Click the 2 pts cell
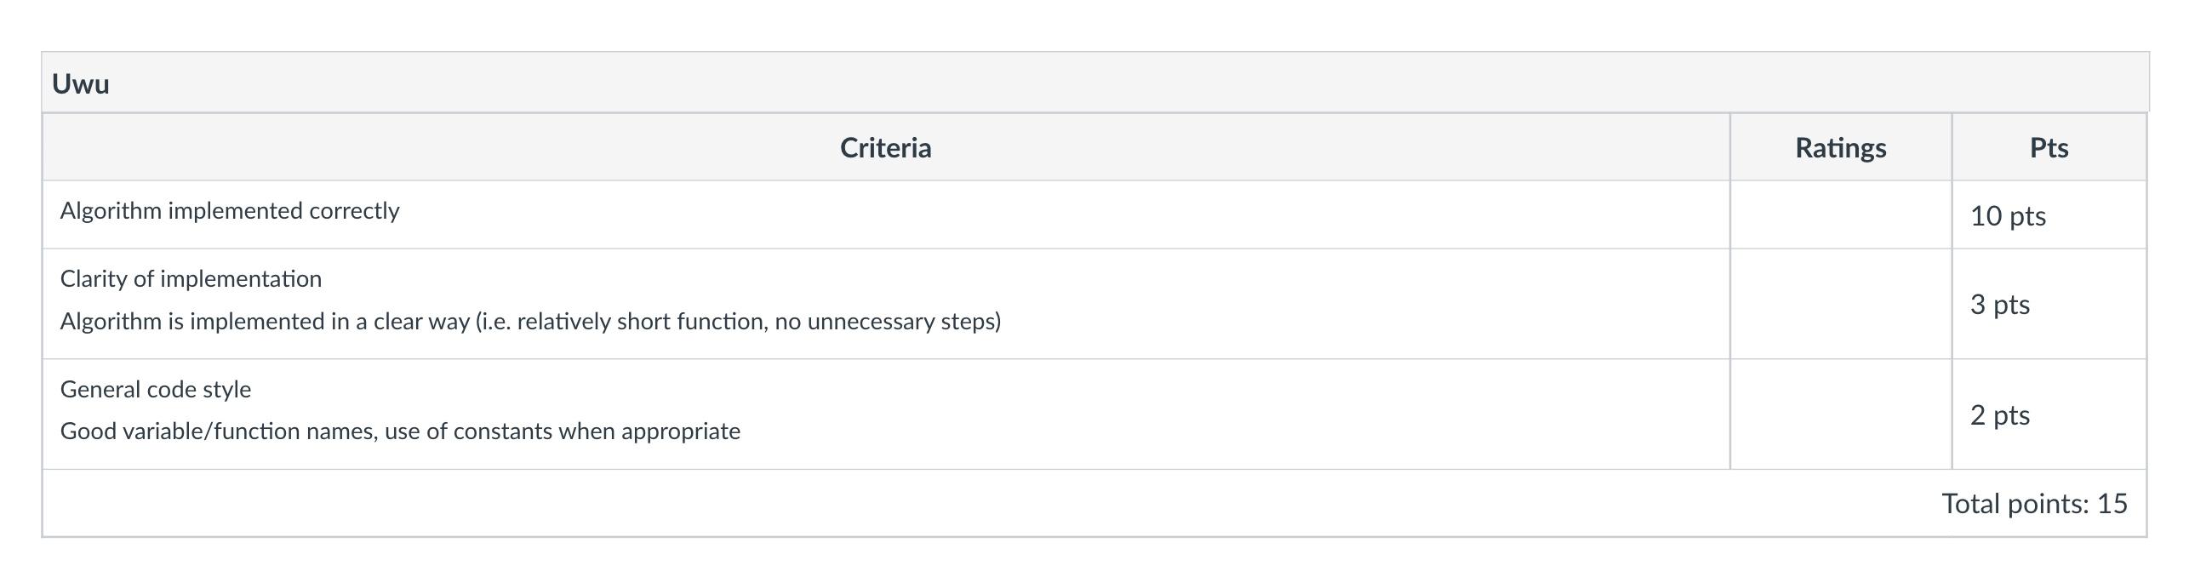2189x577 pixels. point(2049,414)
